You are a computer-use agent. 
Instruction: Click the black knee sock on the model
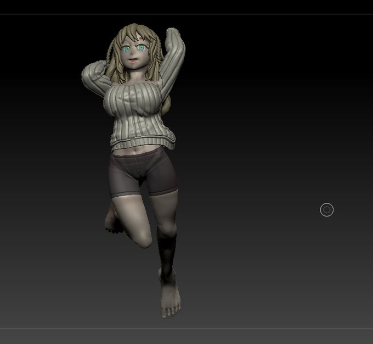167,252
